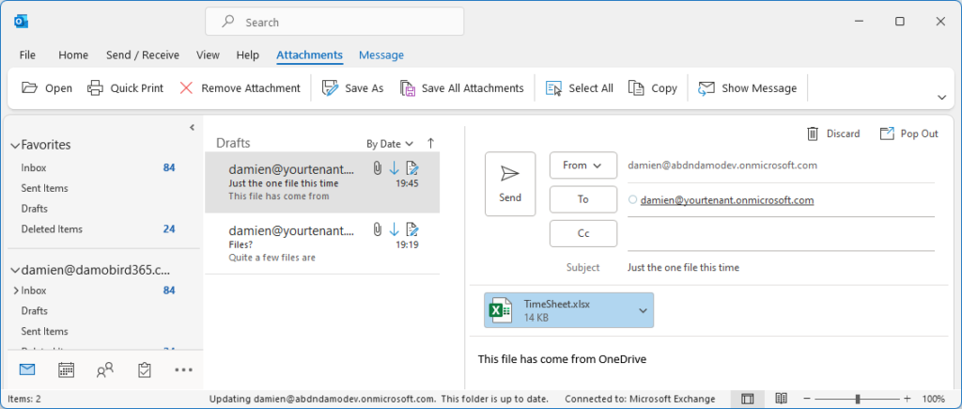Open the People contacts icon
The width and height of the screenshot is (962, 409).
click(105, 370)
